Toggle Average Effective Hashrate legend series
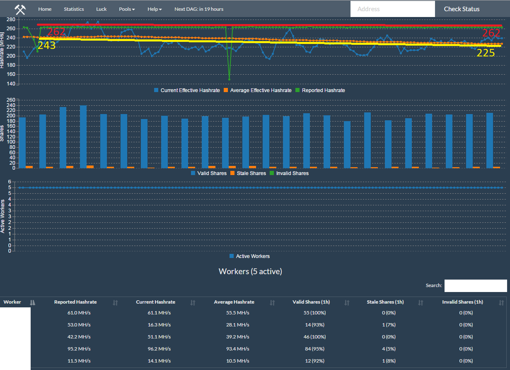Screen dimensions: 510x370 coord(257,90)
